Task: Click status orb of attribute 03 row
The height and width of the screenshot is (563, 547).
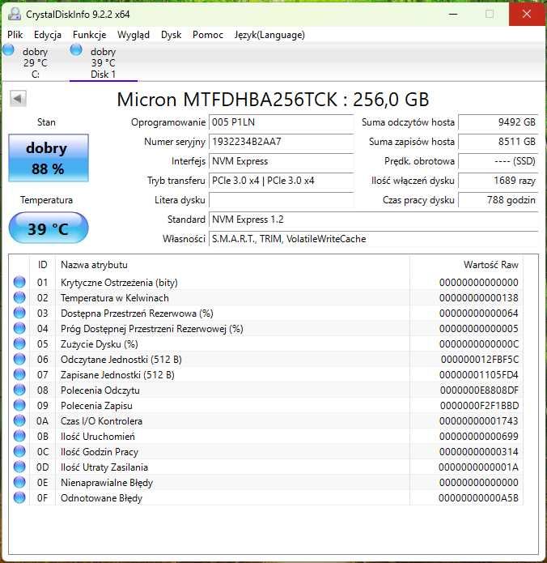Action: click(x=19, y=313)
